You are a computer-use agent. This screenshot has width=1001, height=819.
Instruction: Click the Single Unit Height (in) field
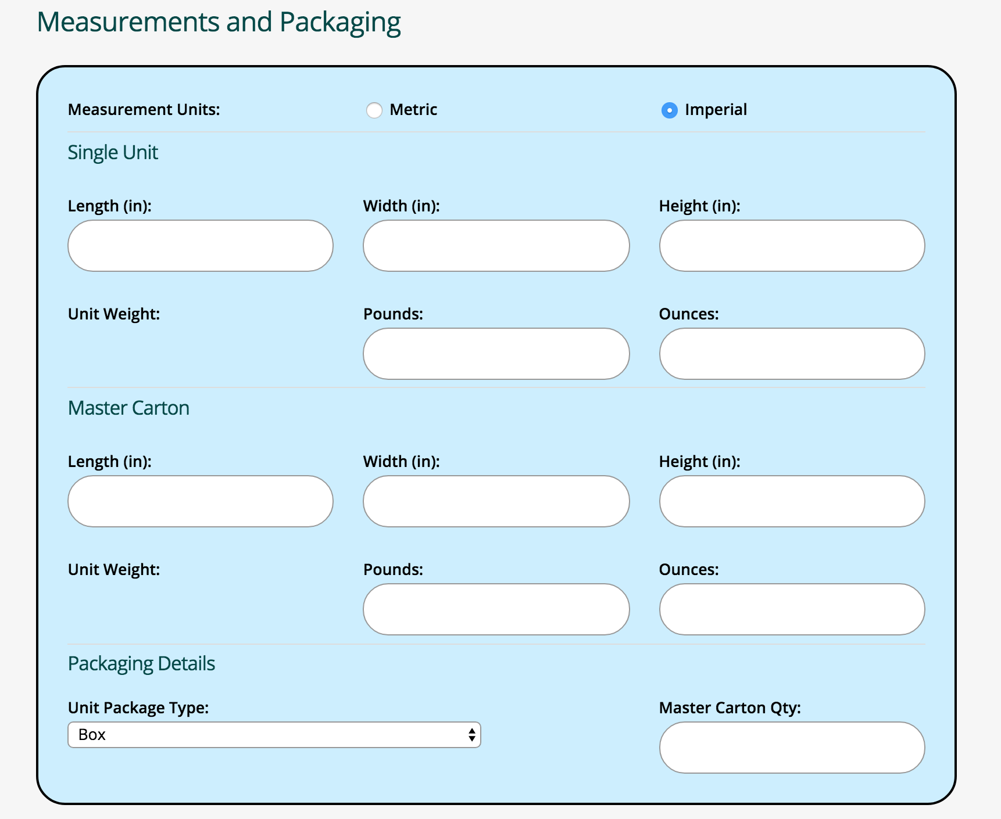point(792,246)
